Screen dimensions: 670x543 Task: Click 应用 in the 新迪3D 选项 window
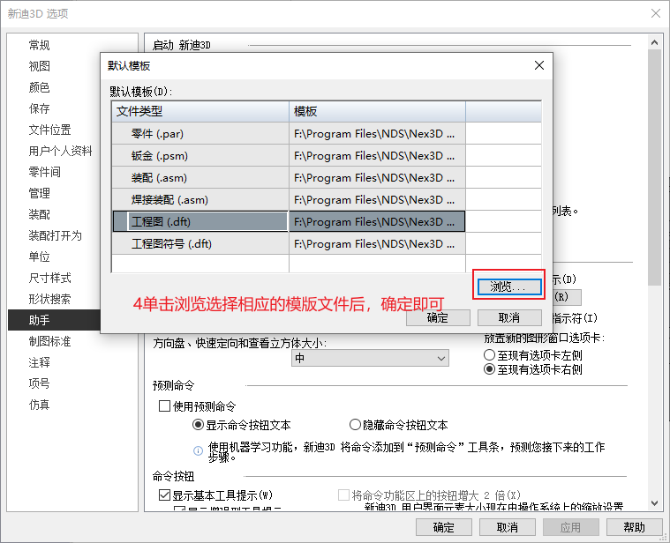pyautogui.click(x=571, y=527)
